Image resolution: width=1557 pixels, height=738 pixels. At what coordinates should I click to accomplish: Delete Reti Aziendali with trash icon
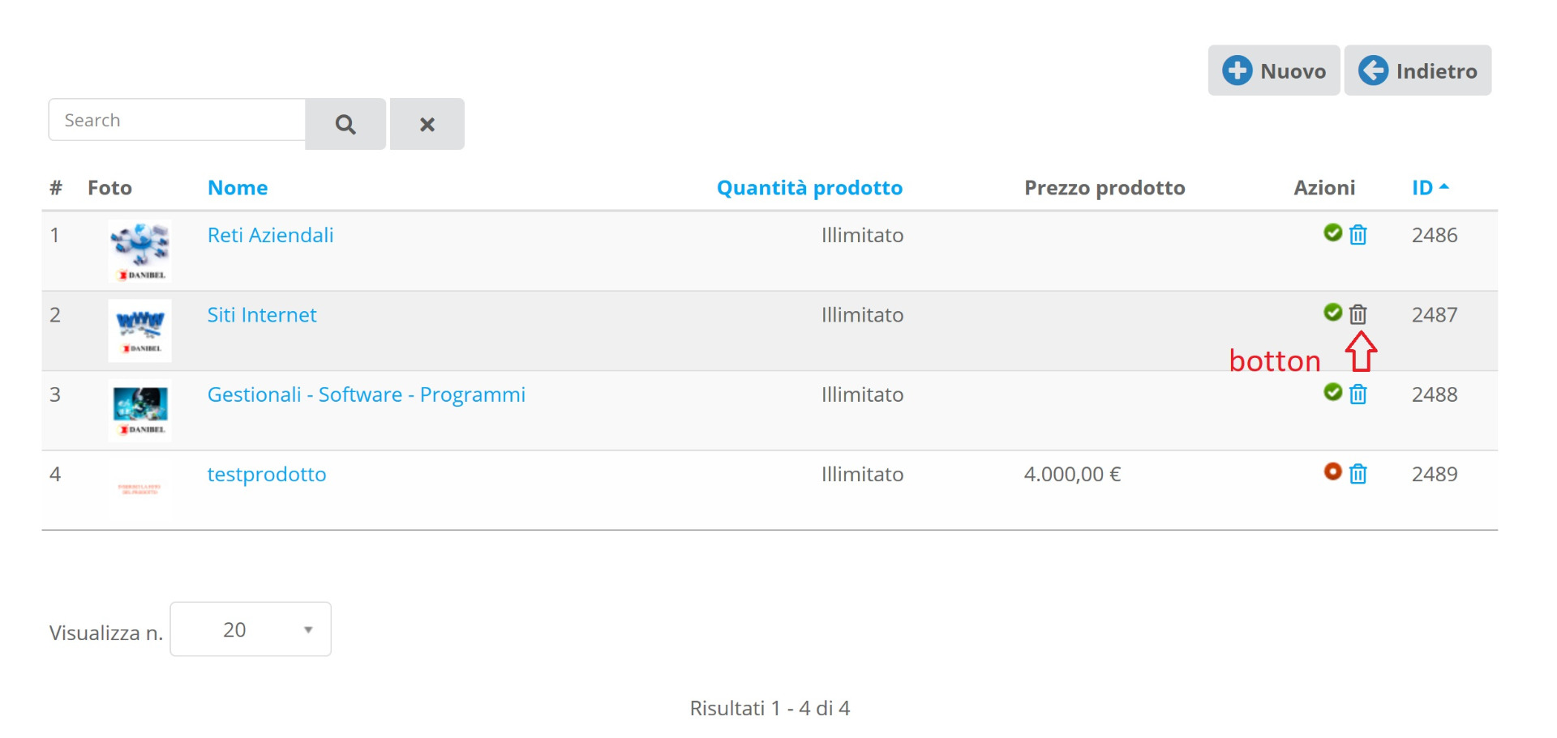coord(1358,235)
